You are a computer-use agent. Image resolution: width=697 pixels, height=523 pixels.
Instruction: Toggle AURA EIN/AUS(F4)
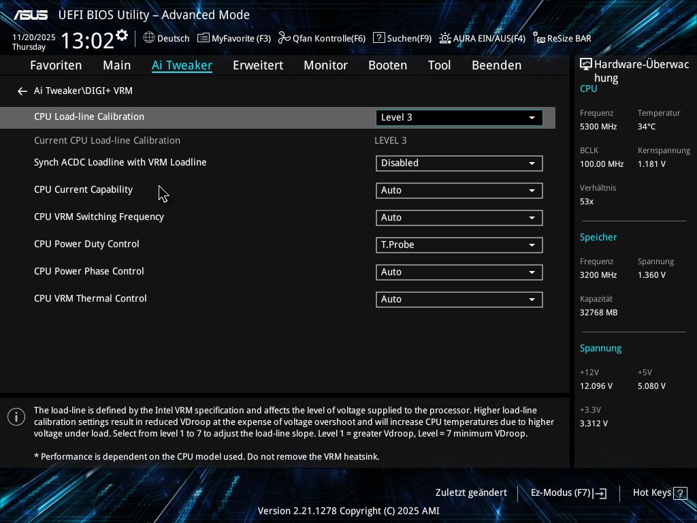(x=483, y=38)
